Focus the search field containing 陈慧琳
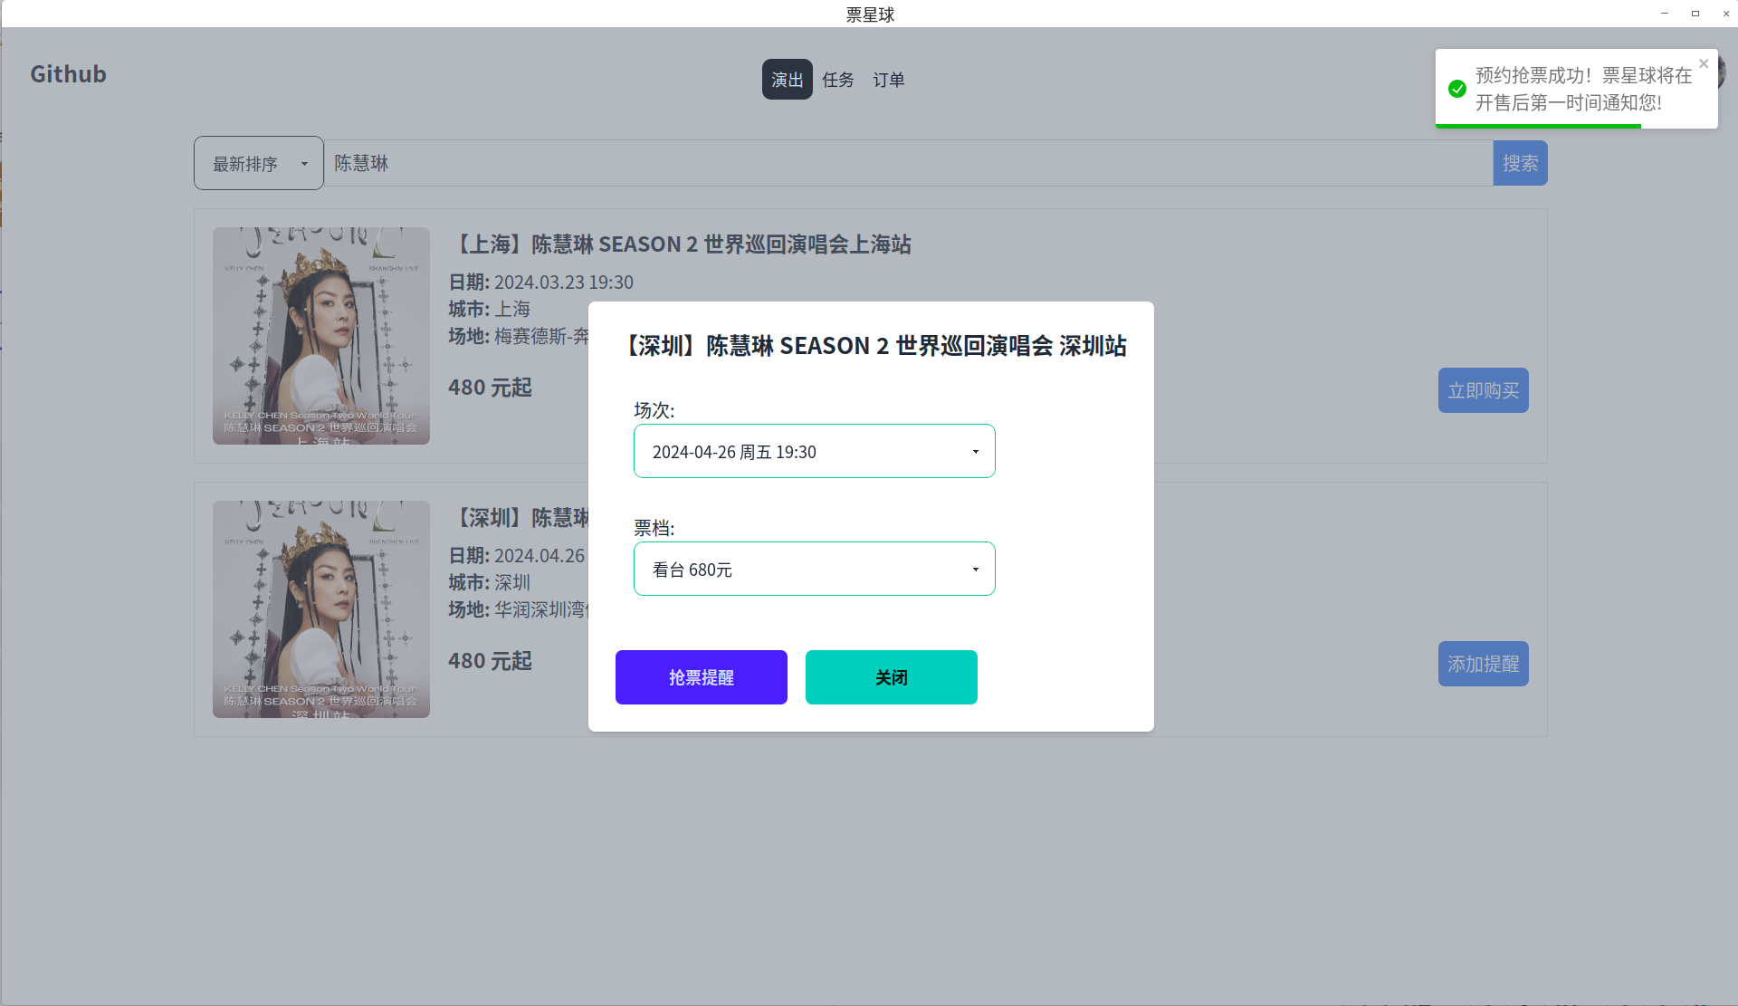Viewport: 1738px width, 1006px height. coord(905,163)
